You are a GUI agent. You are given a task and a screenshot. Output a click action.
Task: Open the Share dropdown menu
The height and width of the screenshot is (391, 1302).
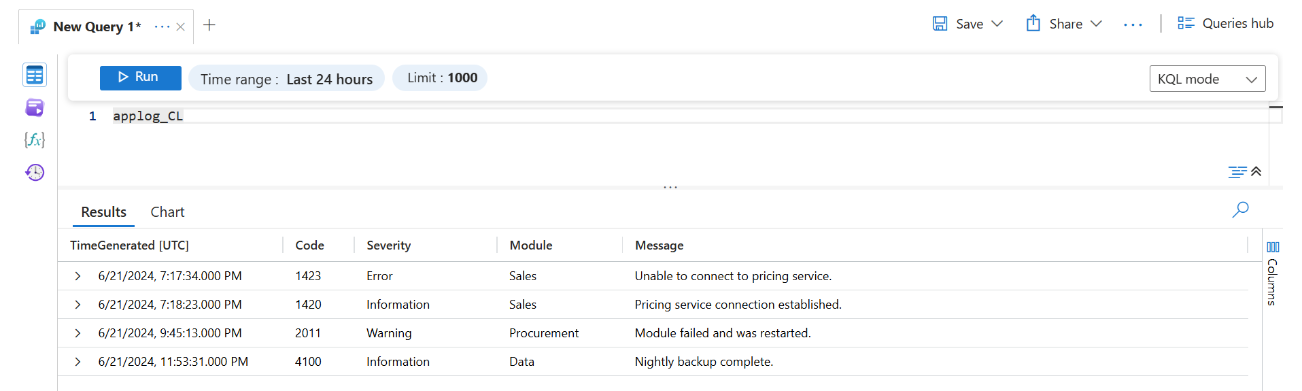point(1096,24)
